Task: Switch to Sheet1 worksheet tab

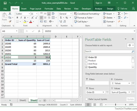Action: (23, 100)
